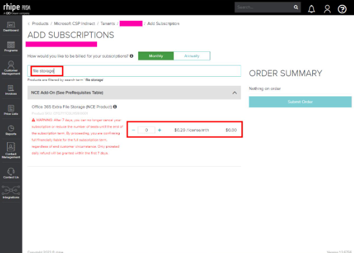
Task: Click info icon next to Office 365 Extra File Storage
Action: click(x=115, y=107)
